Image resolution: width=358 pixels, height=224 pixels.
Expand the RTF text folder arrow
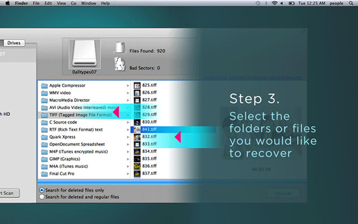(128, 130)
